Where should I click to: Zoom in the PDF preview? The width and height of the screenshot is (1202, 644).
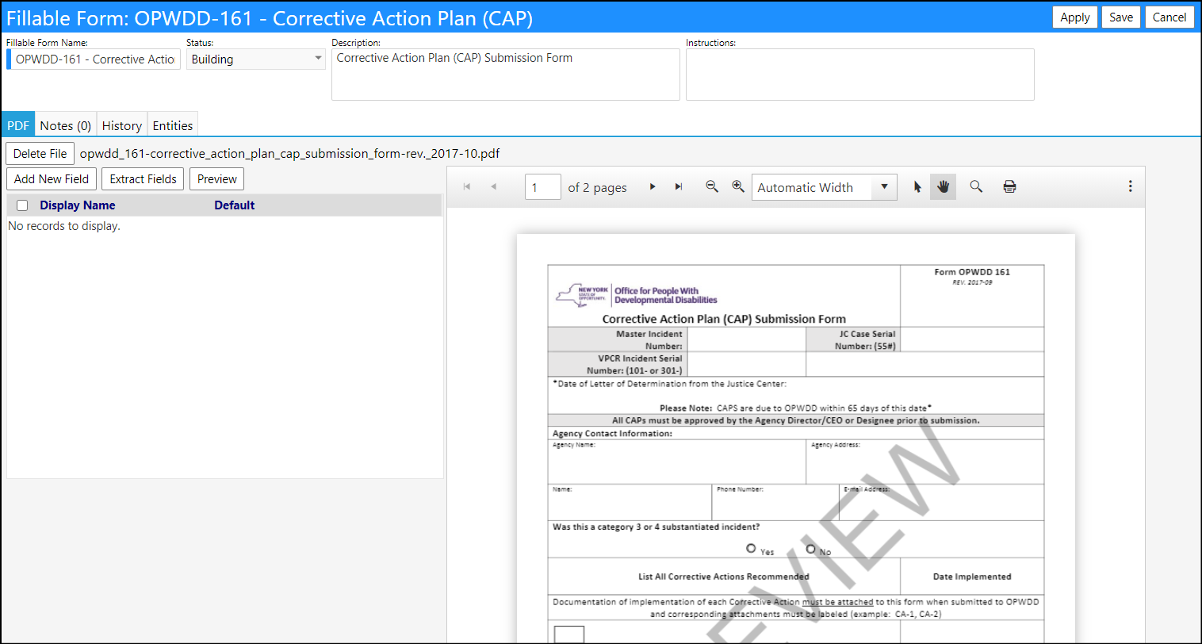pyautogui.click(x=738, y=186)
